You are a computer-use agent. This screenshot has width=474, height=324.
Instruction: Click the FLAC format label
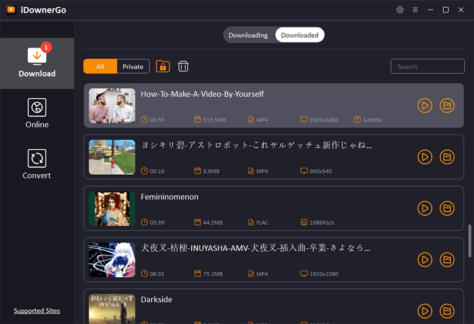(262, 223)
